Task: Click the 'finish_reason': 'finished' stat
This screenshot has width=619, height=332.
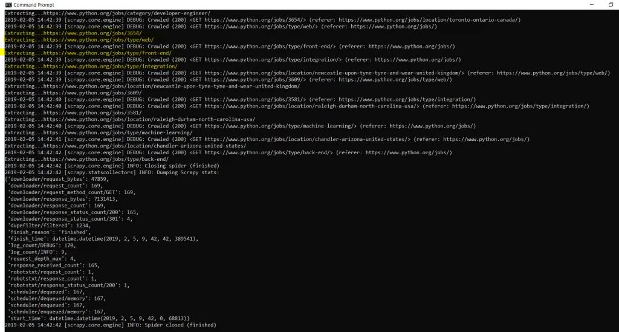Action: click(50, 232)
